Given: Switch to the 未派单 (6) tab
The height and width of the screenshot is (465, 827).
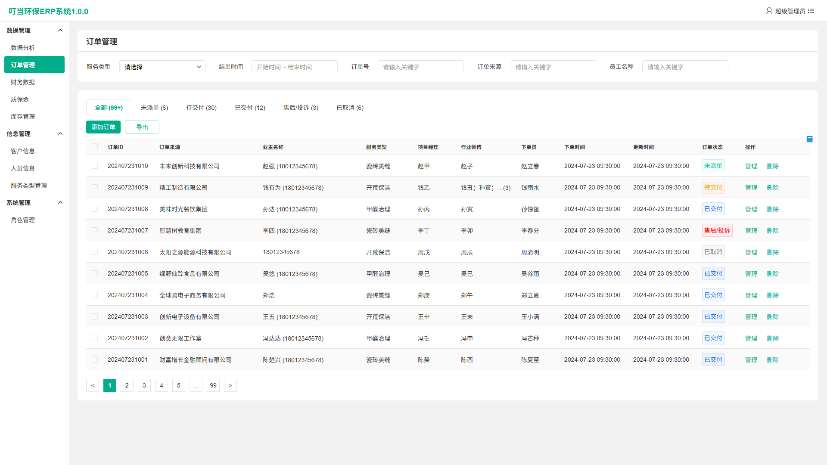Looking at the screenshot, I should (155, 108).
